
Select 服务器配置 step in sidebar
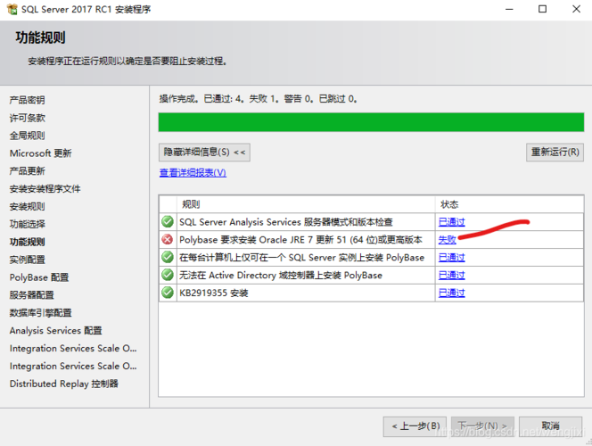point(32,295)
